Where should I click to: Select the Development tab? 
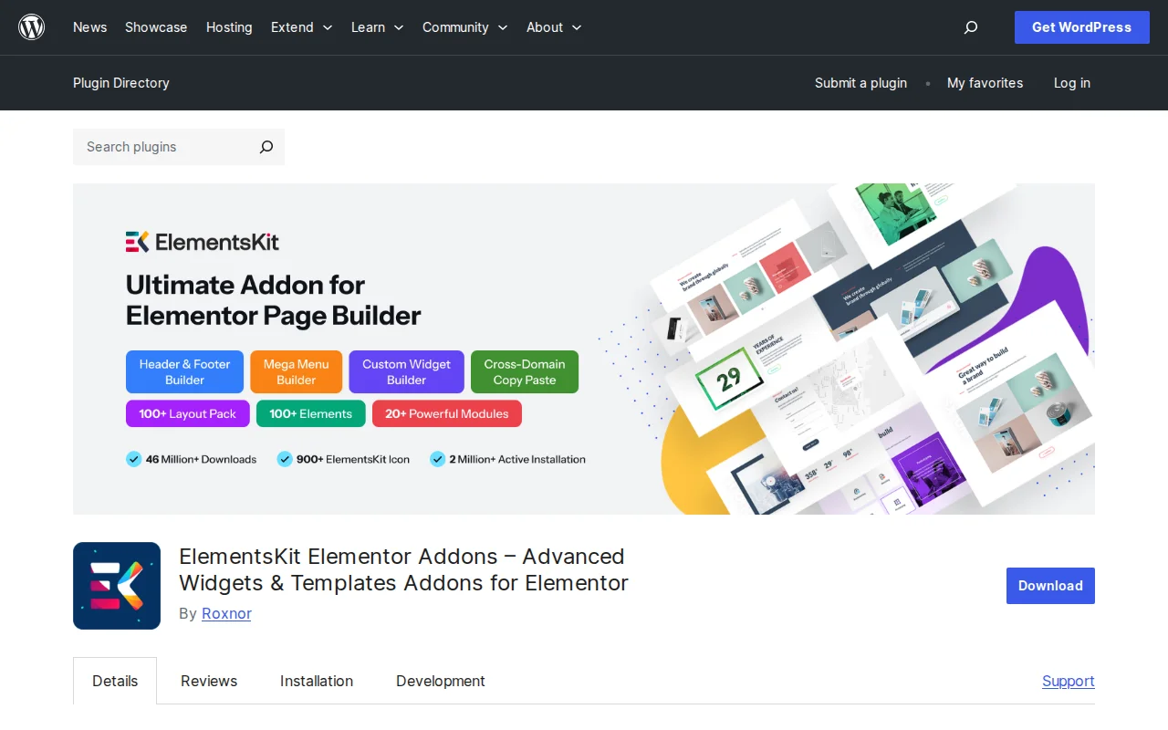[440, 681]
